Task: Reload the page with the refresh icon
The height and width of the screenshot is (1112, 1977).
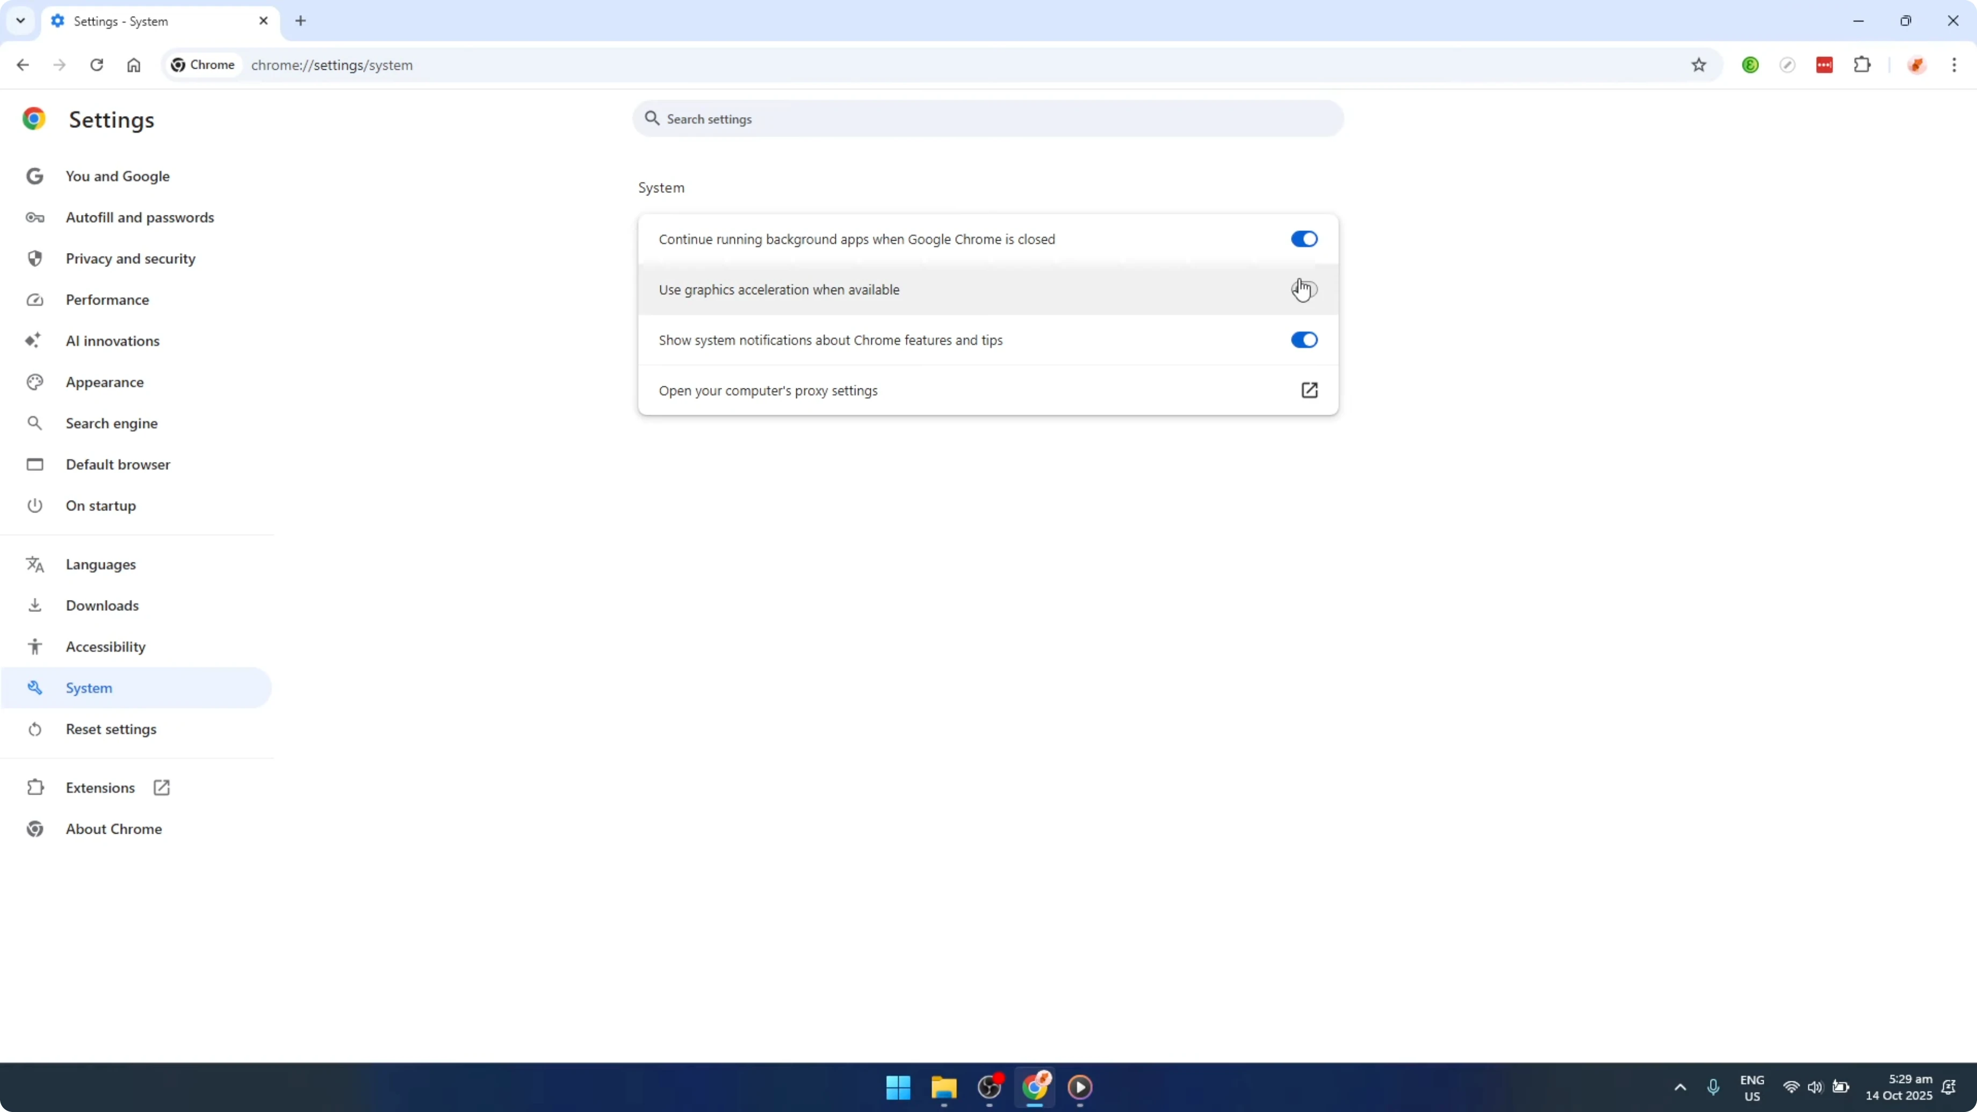Action: tap(97, 64)
